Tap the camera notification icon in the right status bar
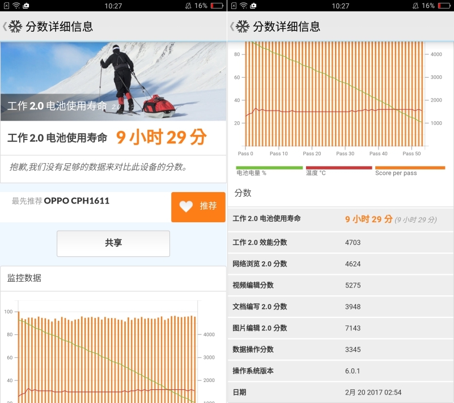Screen dimensions: 454x403 tap(253, 6)
